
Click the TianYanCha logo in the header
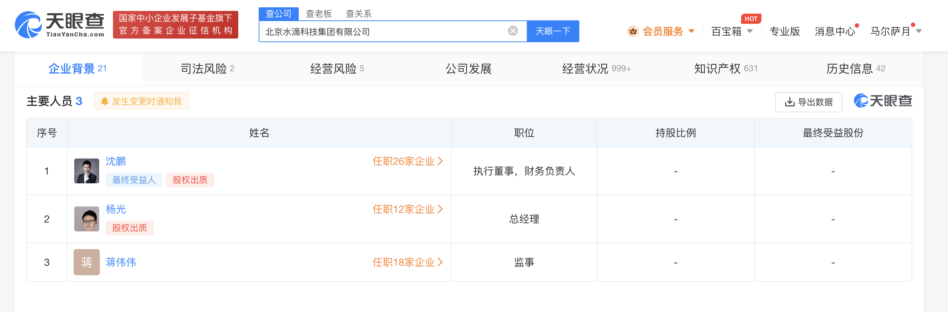[x=60, y=25]
